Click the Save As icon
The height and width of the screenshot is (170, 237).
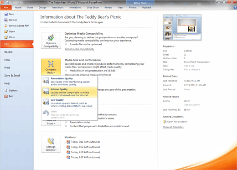pyautogui.click(x=6, y=20)
